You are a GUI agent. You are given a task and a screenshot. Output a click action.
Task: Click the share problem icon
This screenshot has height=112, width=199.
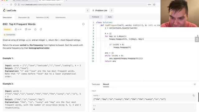click(41, 29)
